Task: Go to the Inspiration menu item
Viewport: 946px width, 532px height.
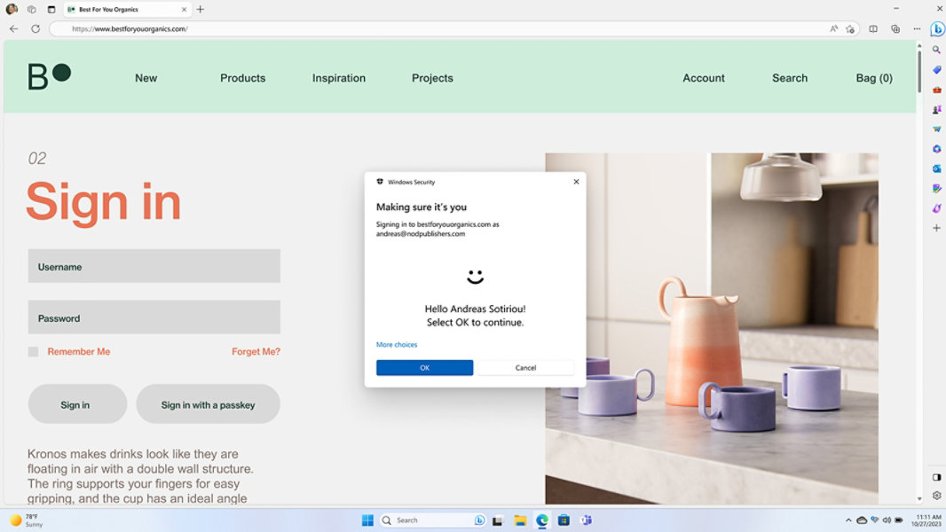Action: click(x=338, y=78)
